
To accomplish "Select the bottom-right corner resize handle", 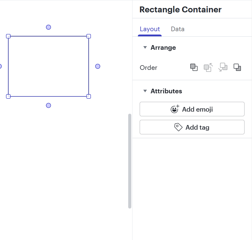I will point(89,96).
